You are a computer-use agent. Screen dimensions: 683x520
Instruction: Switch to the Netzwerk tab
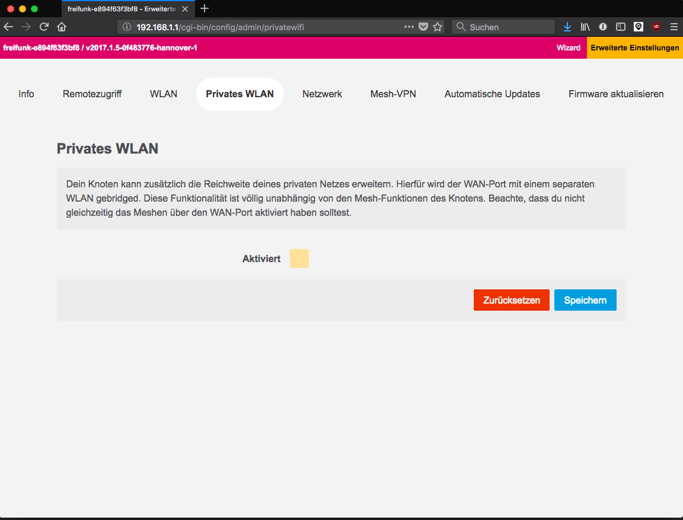click(322, 94)
